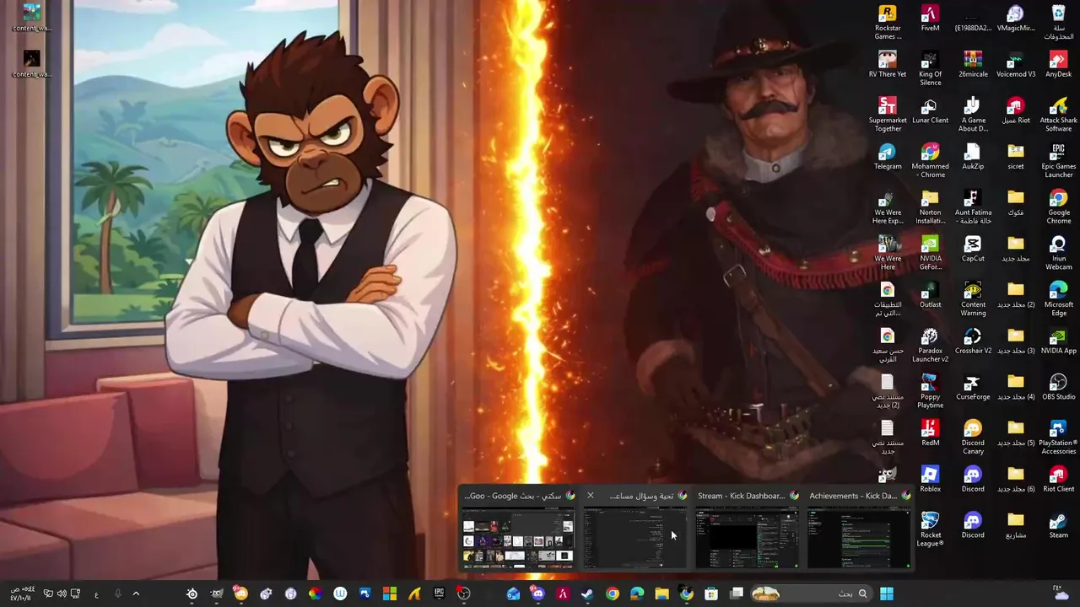Open the Recycle Bin on the desktop

click(x=1058, y=23)
